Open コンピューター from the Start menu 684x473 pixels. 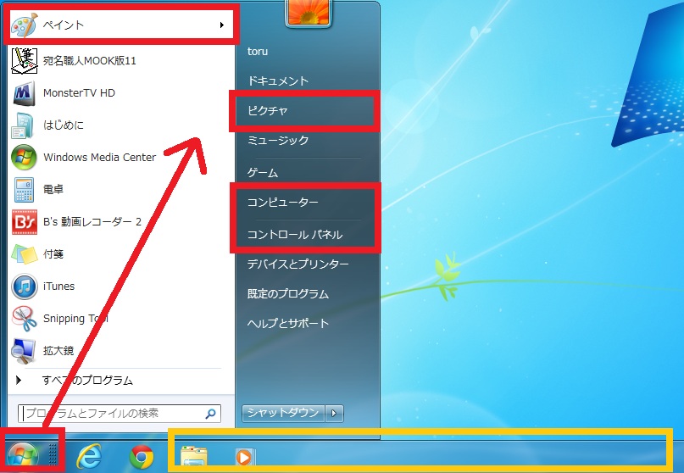click(x=283, y=202)
